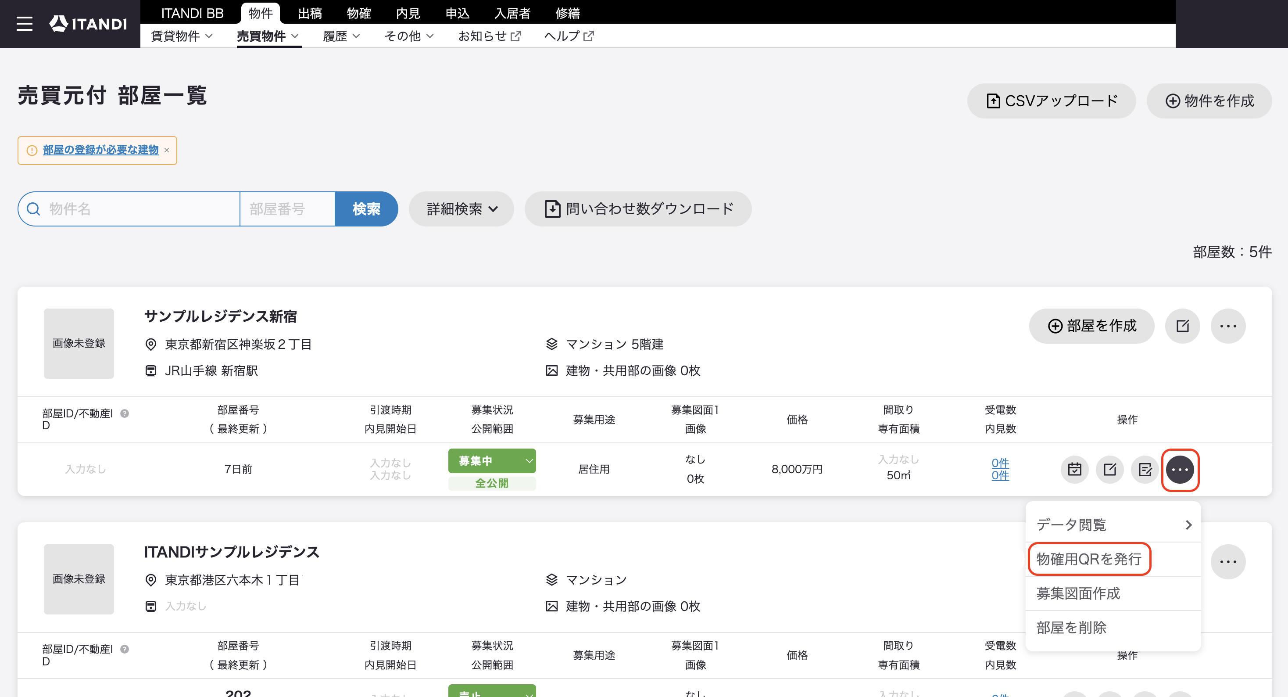
Task: Switch to the 物確 tab
Action: tap(359, 13)
